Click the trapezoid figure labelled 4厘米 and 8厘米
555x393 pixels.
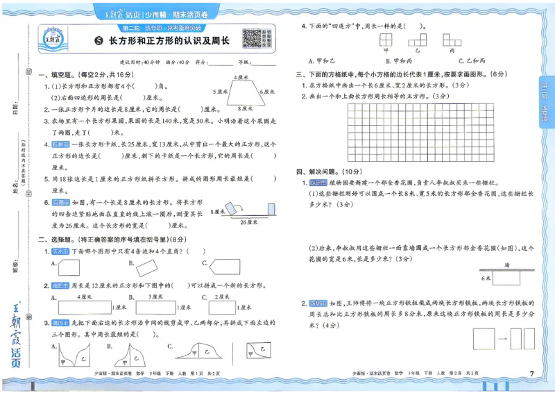pos(246,94)
